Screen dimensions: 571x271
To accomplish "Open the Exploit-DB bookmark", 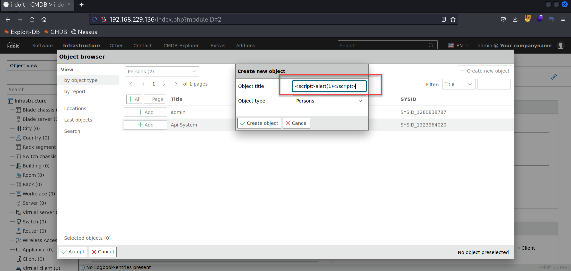I will (22, 32).
